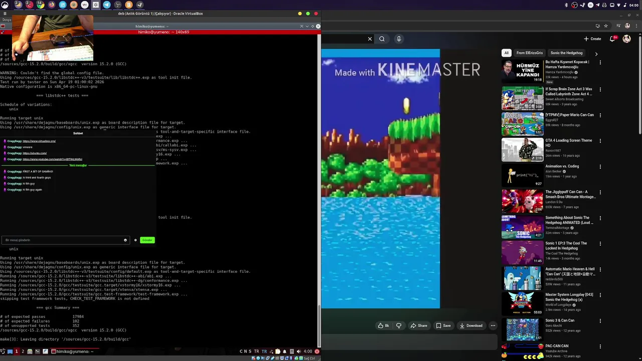Click the Chrome icon with badge 14
Screen dimensions: 642x361
[40, 5]
